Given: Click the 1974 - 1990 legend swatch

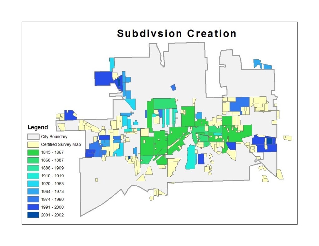Looking at the screenshot, I should [x=33, y=199].
